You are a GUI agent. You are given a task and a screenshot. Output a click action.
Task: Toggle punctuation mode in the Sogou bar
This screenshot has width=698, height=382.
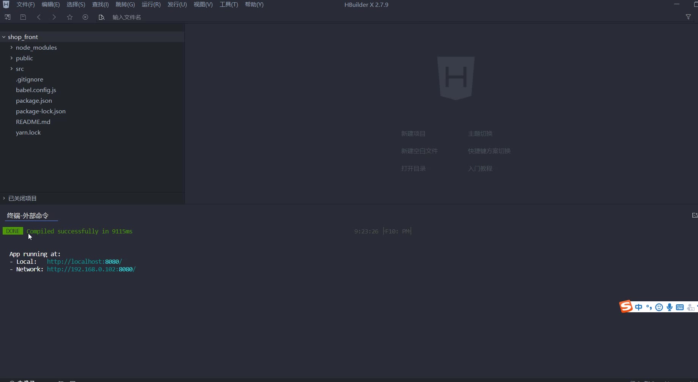649,307
